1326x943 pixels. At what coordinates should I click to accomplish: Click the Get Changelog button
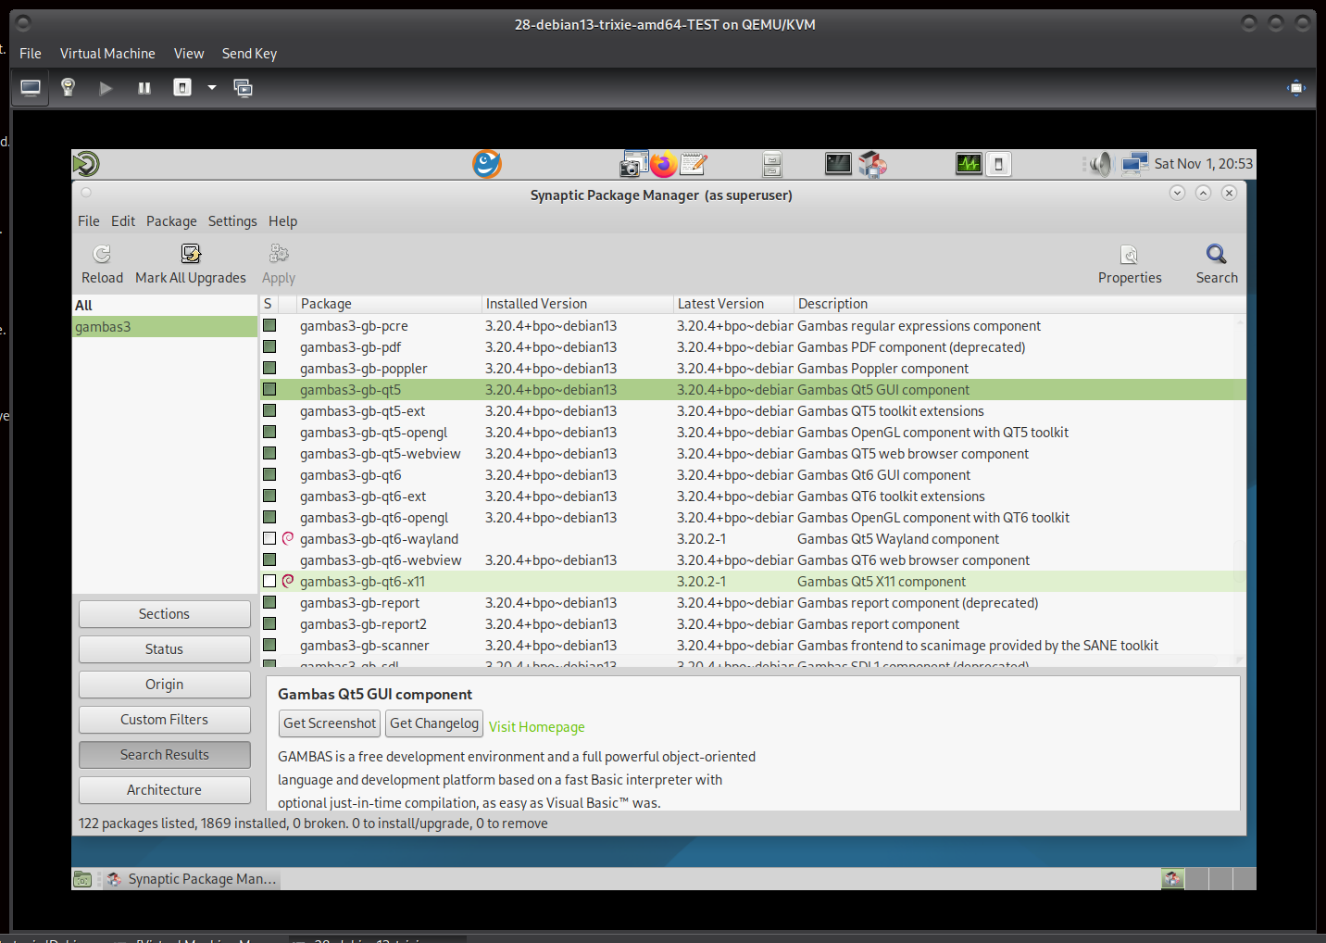point(434,723)
